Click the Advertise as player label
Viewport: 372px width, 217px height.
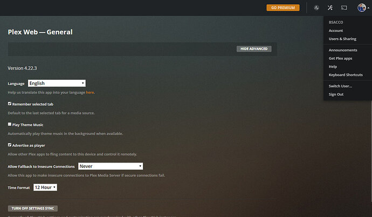coord(29,146)
